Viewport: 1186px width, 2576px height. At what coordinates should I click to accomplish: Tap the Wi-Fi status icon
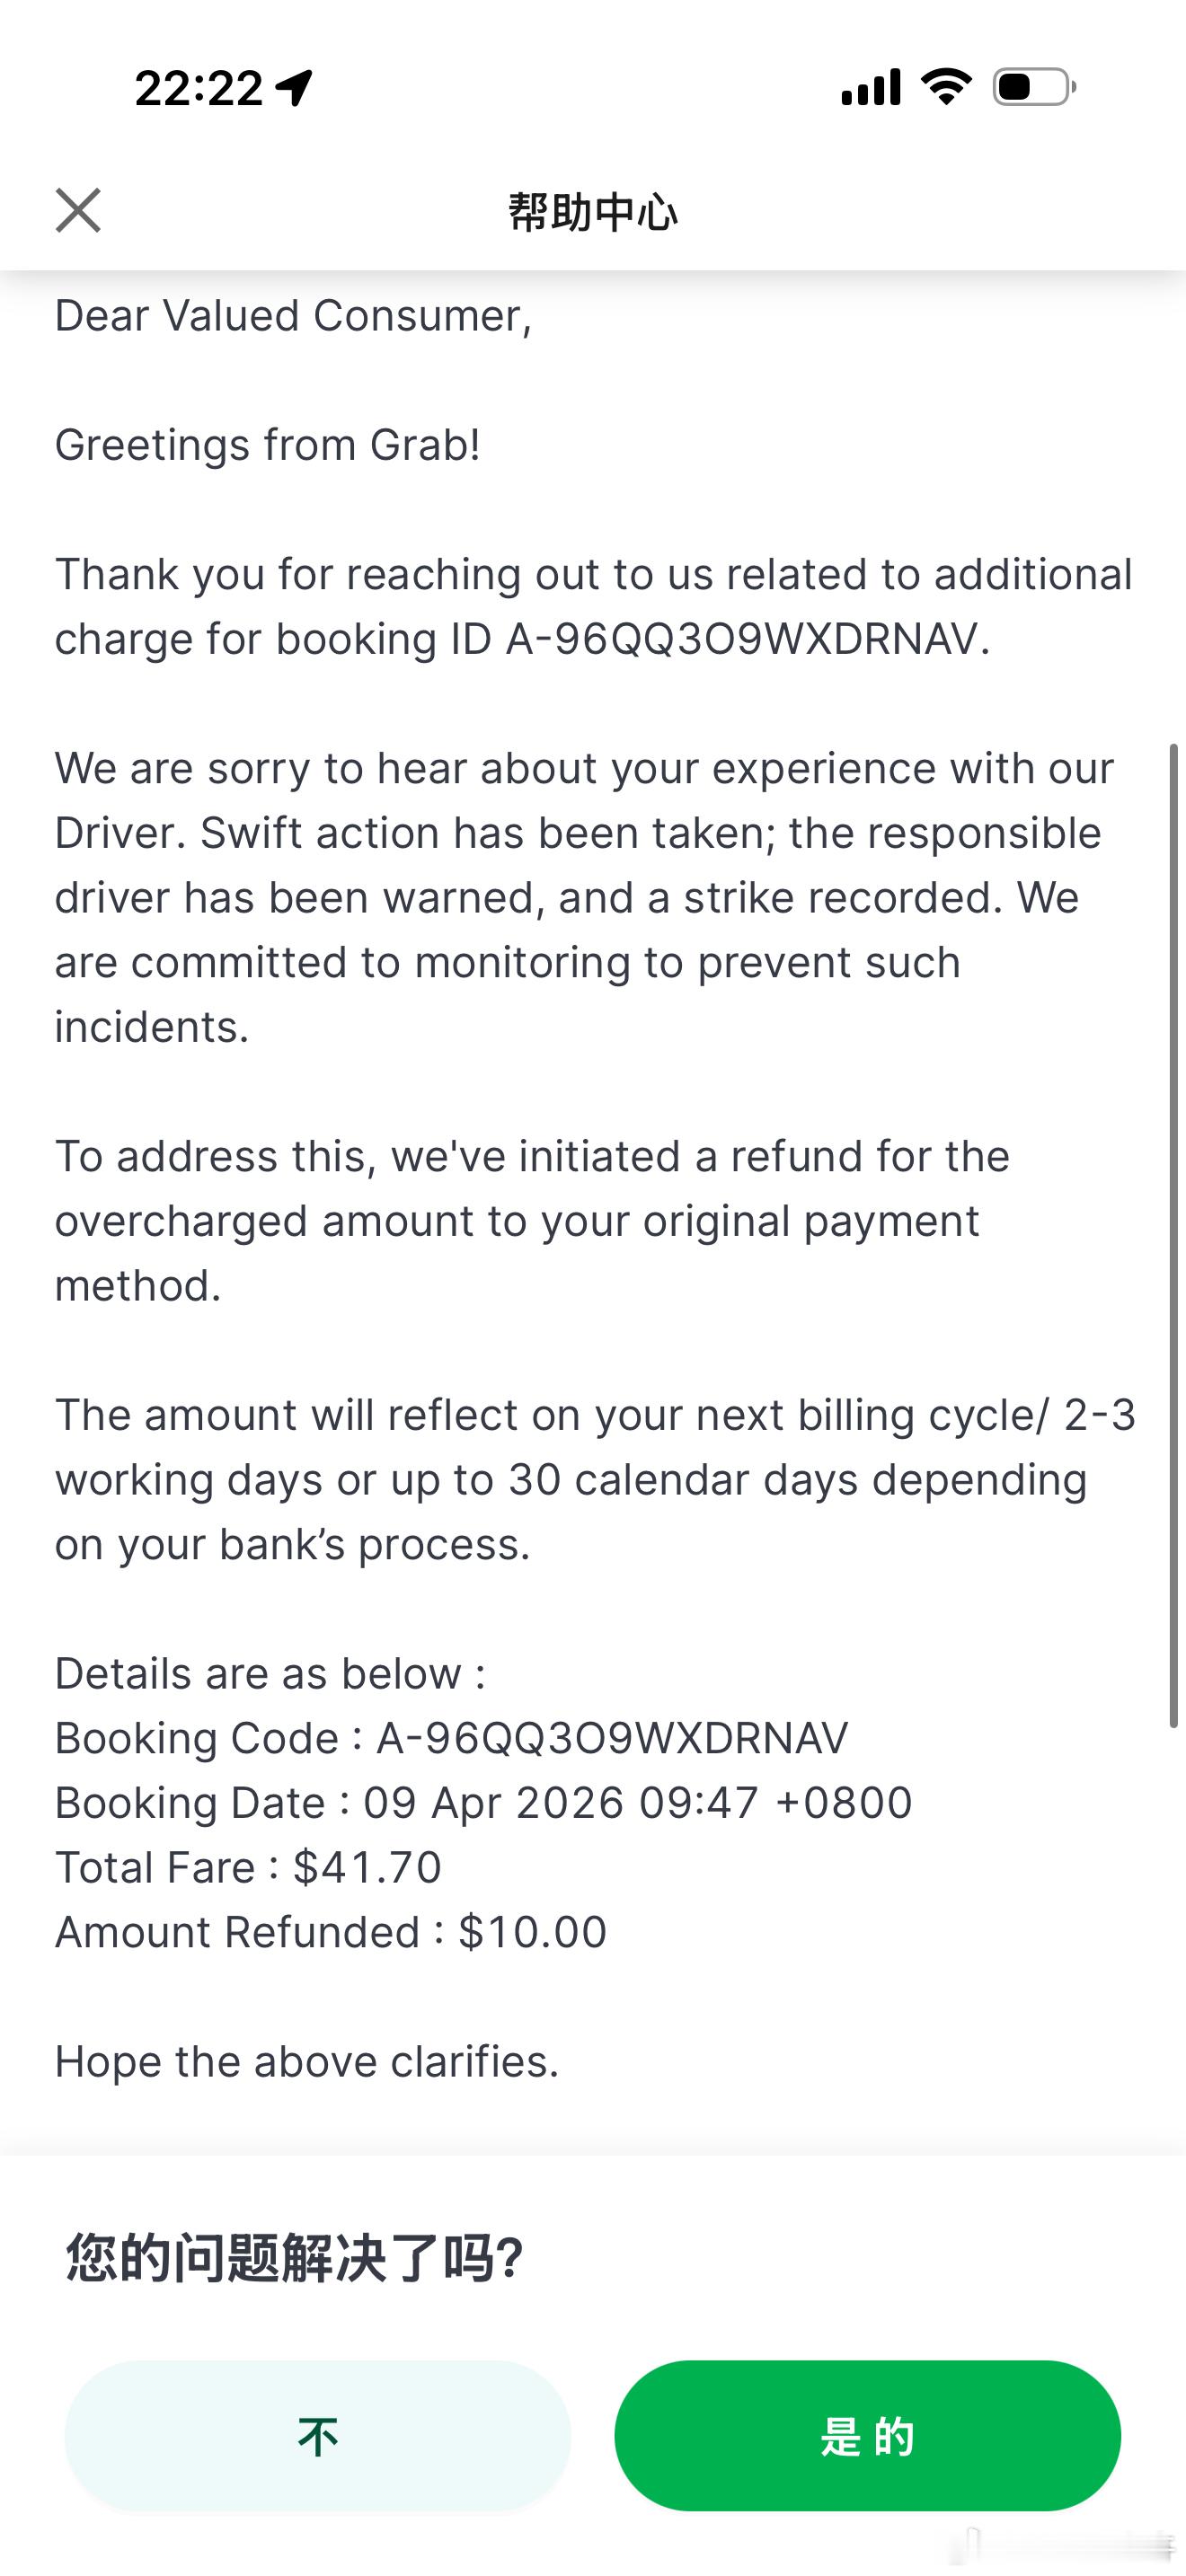(946, 87)
